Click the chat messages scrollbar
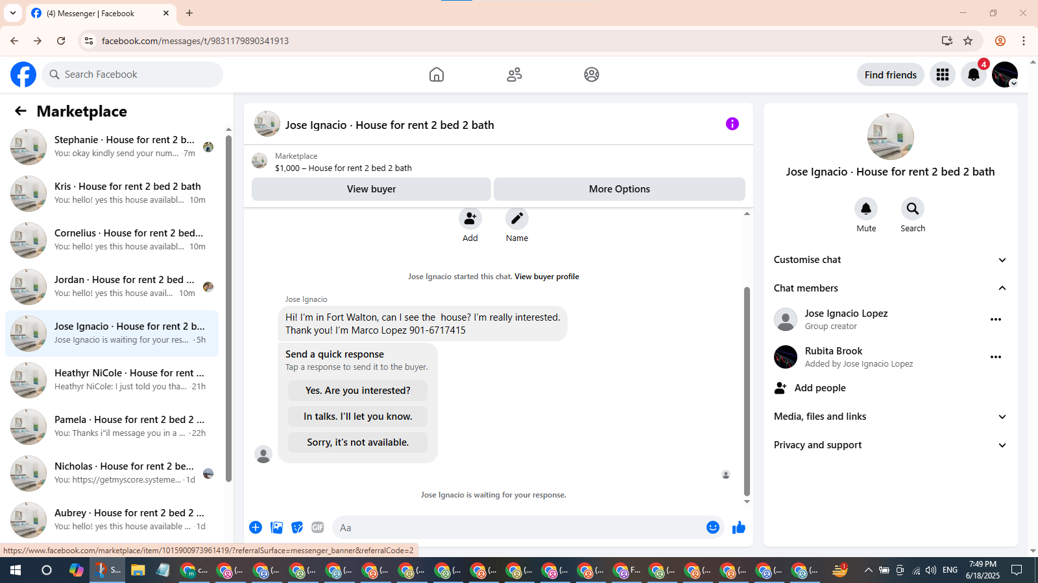 [x=747, y=391]
